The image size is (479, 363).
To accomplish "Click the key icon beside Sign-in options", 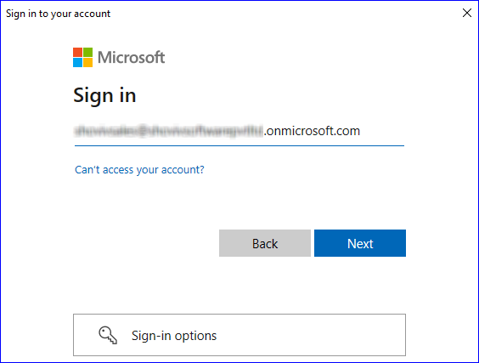I will pyautogui.click(x=108, y=335).
